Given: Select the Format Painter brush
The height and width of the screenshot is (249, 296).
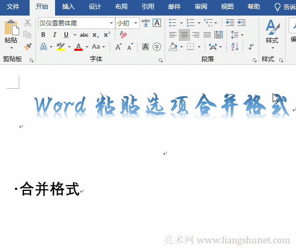Looking at the screenshot, I should pos(28,46).
